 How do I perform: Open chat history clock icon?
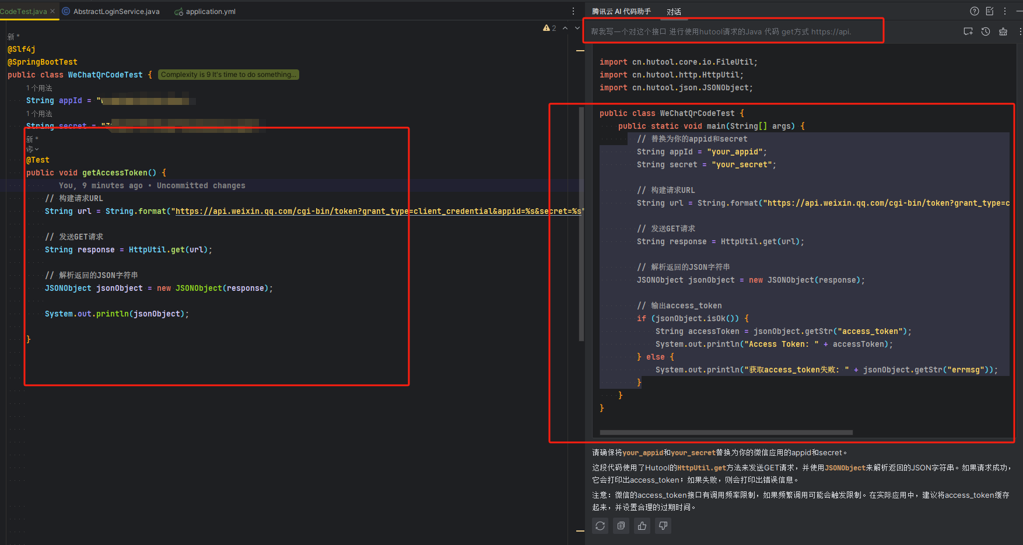tap(986, 31)
